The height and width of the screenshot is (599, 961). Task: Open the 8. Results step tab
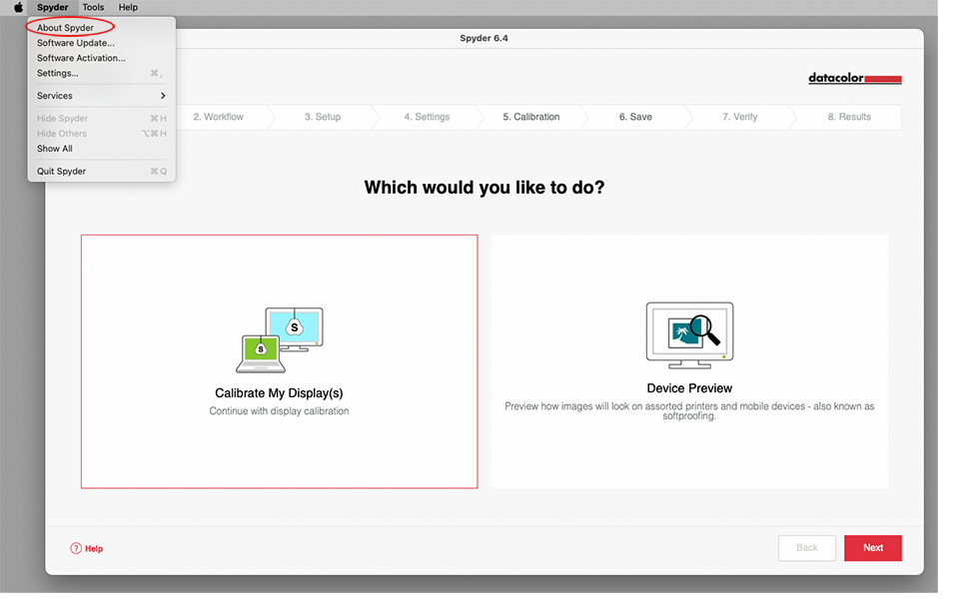(849, 117)
